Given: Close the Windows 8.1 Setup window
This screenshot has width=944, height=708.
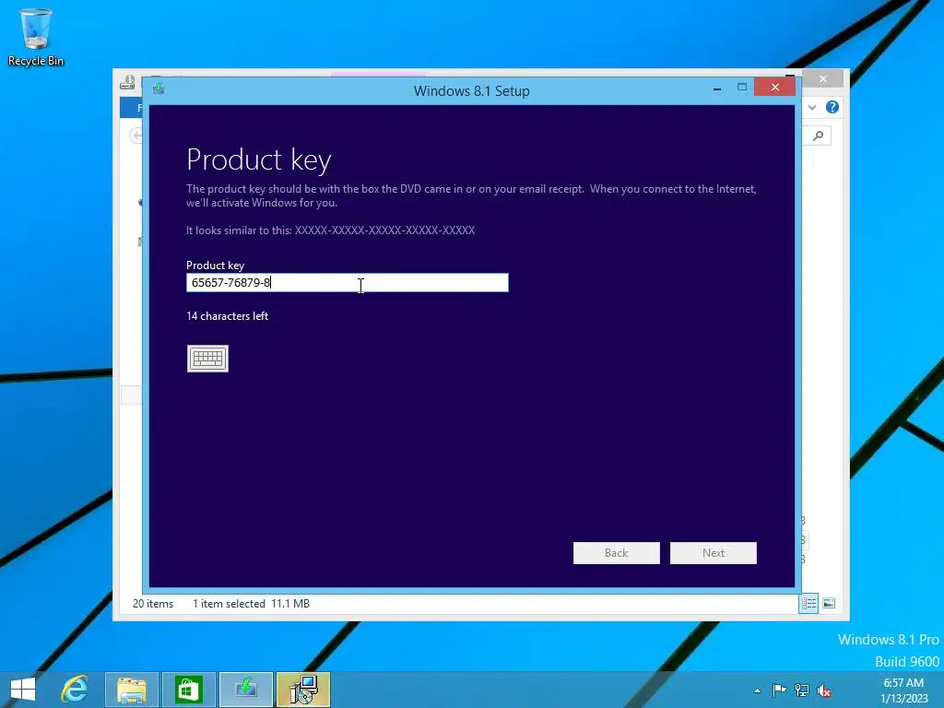Looking at the screenshot, I should click(x=774, y=88).
